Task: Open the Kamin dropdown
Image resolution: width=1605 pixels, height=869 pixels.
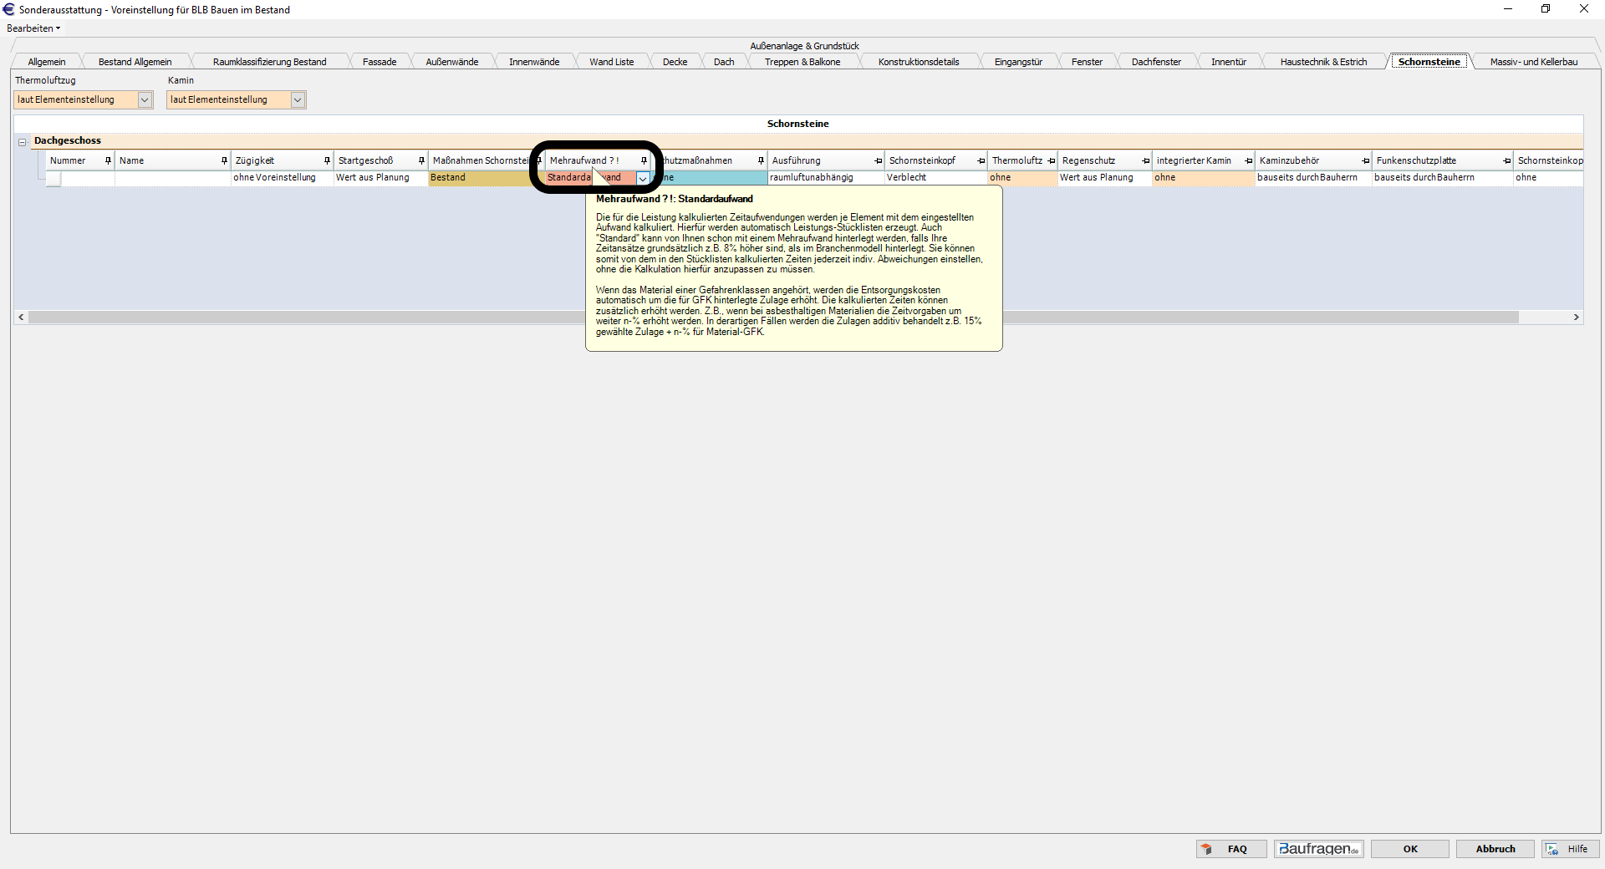Action: pyautogui.click(x=298, y=100)
